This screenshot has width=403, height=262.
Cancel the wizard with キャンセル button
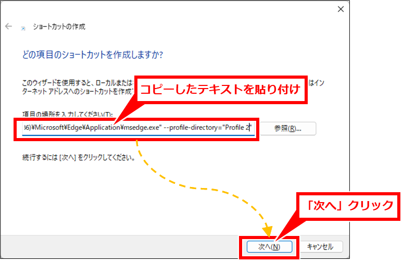320,246
